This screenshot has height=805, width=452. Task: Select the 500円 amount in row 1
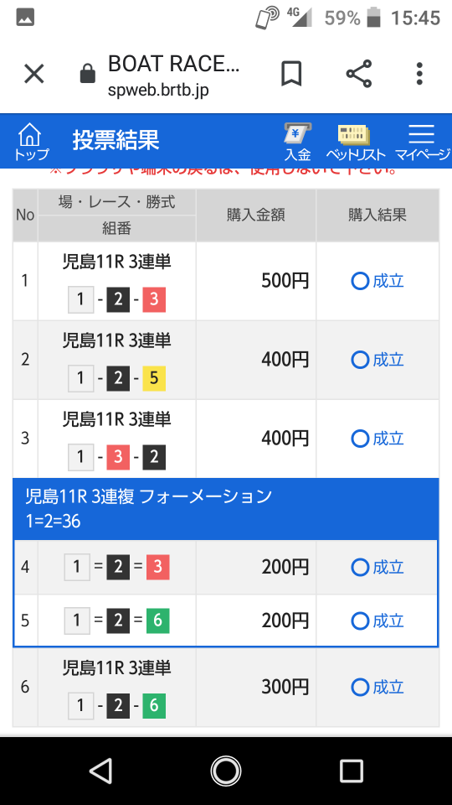pos(285,282)
